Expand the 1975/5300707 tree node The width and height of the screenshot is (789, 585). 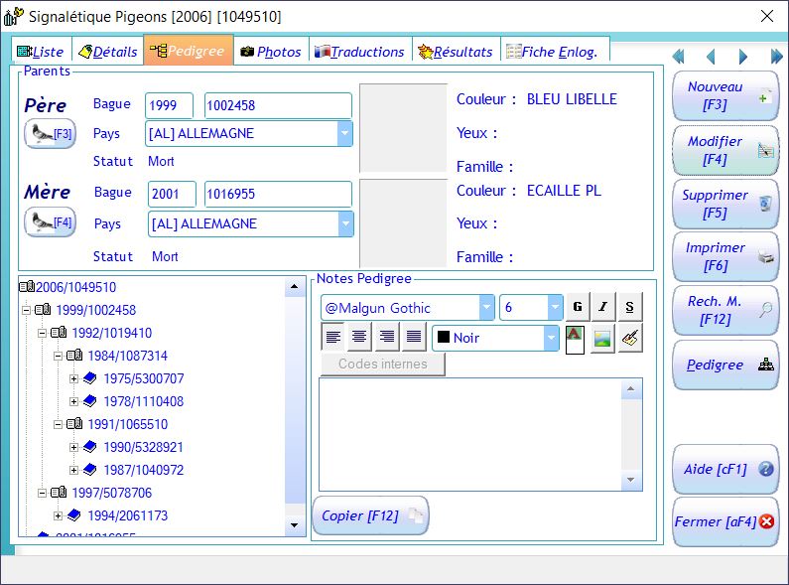(x=74, y=378)
